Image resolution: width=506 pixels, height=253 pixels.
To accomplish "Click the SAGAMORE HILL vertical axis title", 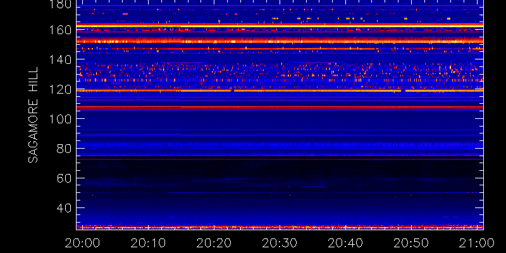I will click(x=34, y=115).
